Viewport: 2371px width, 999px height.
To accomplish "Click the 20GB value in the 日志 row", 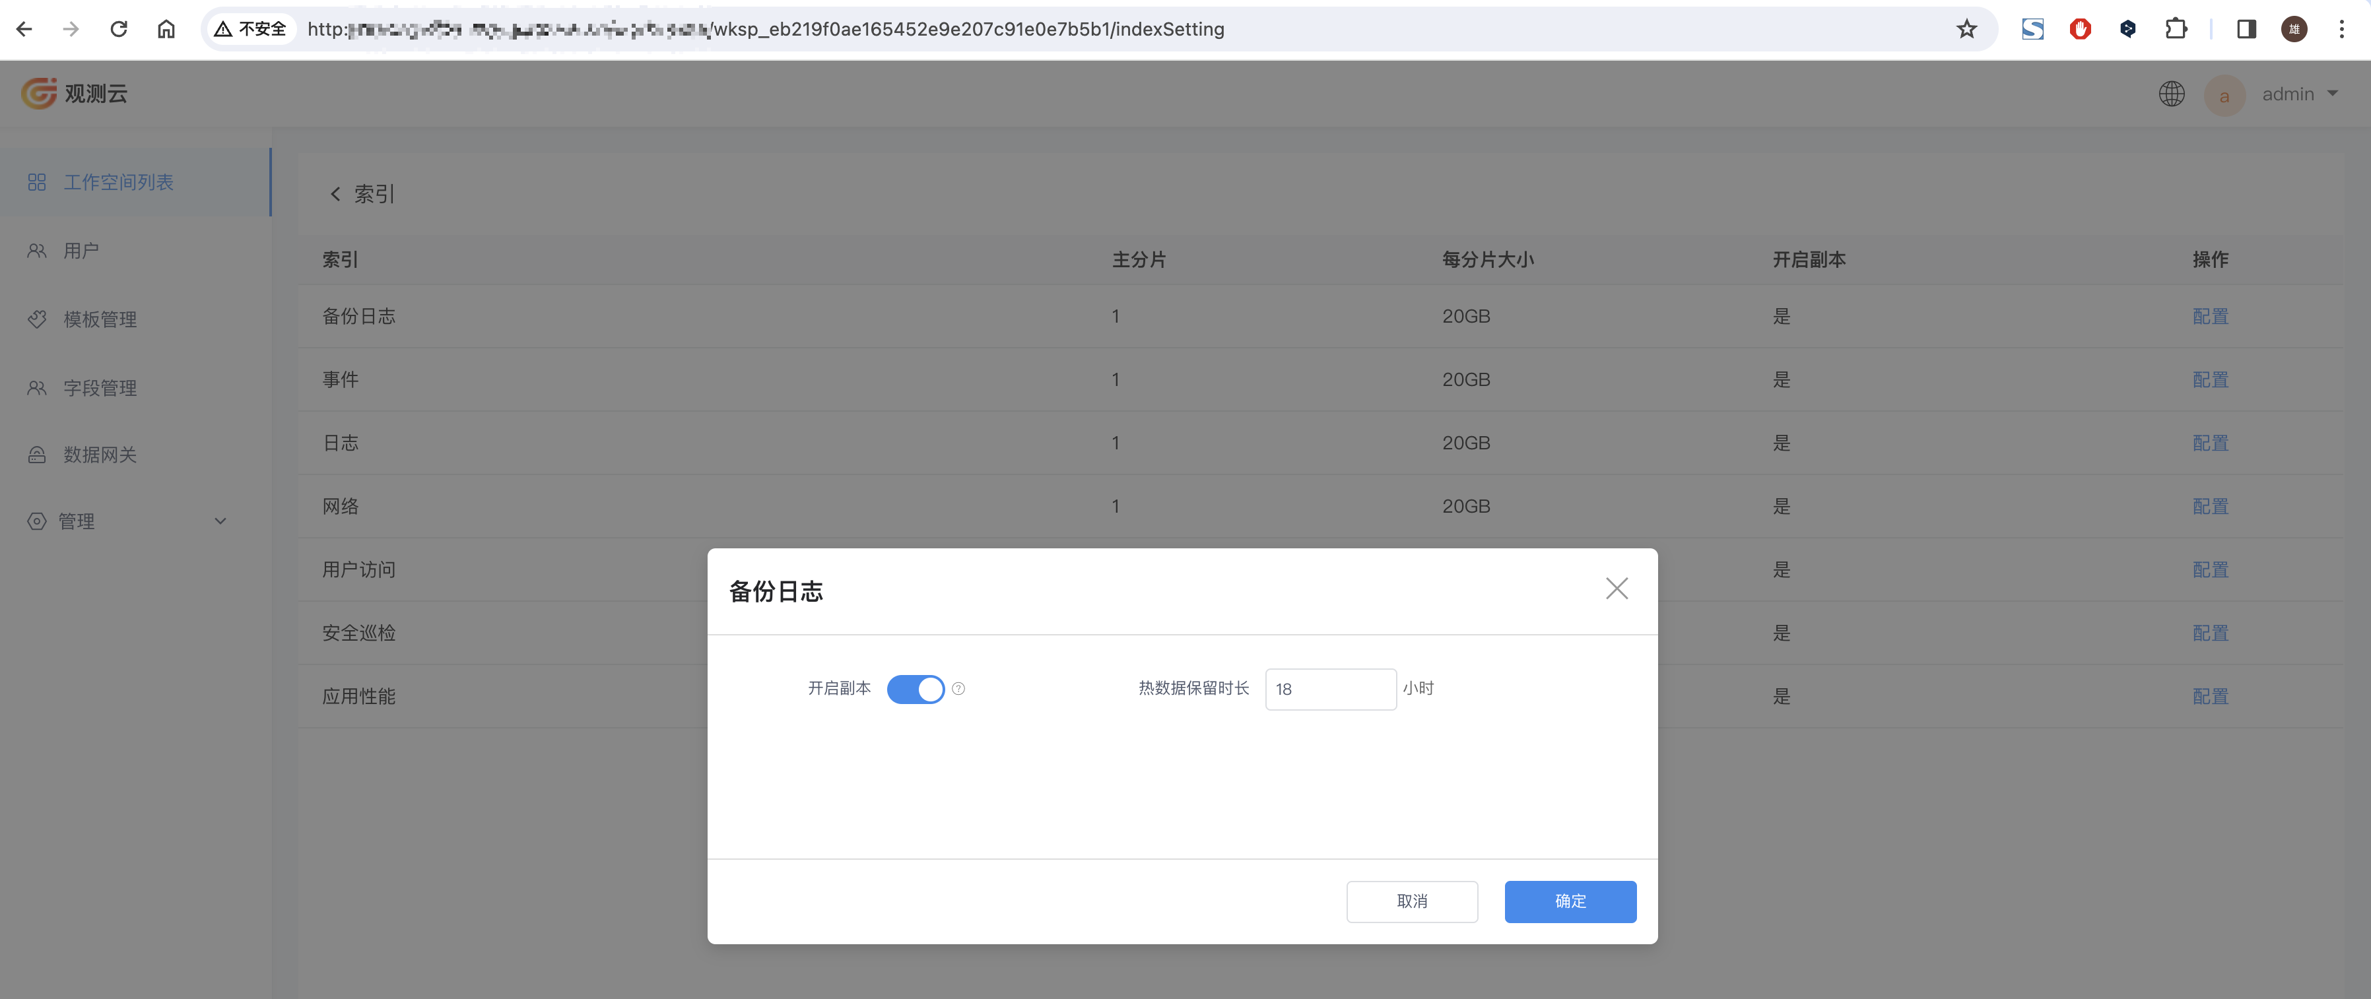I will [x=1465, y=443].
